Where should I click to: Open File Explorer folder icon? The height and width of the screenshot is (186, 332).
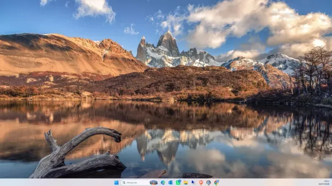tap(186, 183)
